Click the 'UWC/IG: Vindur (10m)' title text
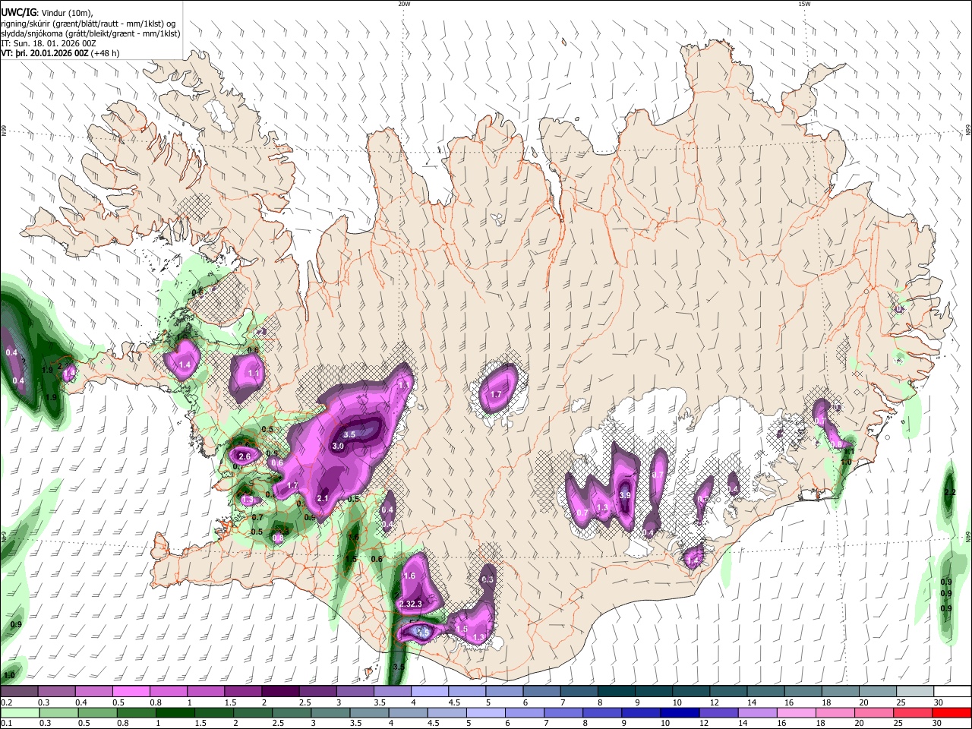Image resolution: width=972 pixels, height=729 pixels. (x=47, y=12)
